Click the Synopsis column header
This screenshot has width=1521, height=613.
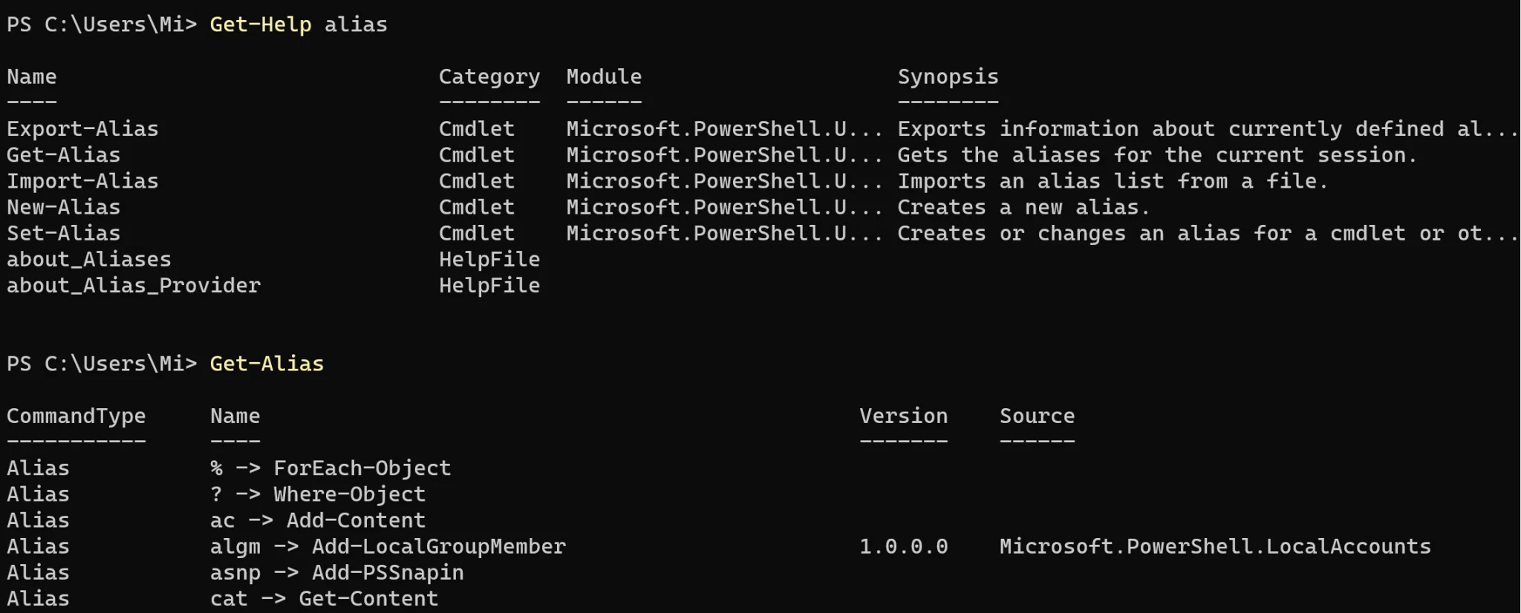[948, 76]
